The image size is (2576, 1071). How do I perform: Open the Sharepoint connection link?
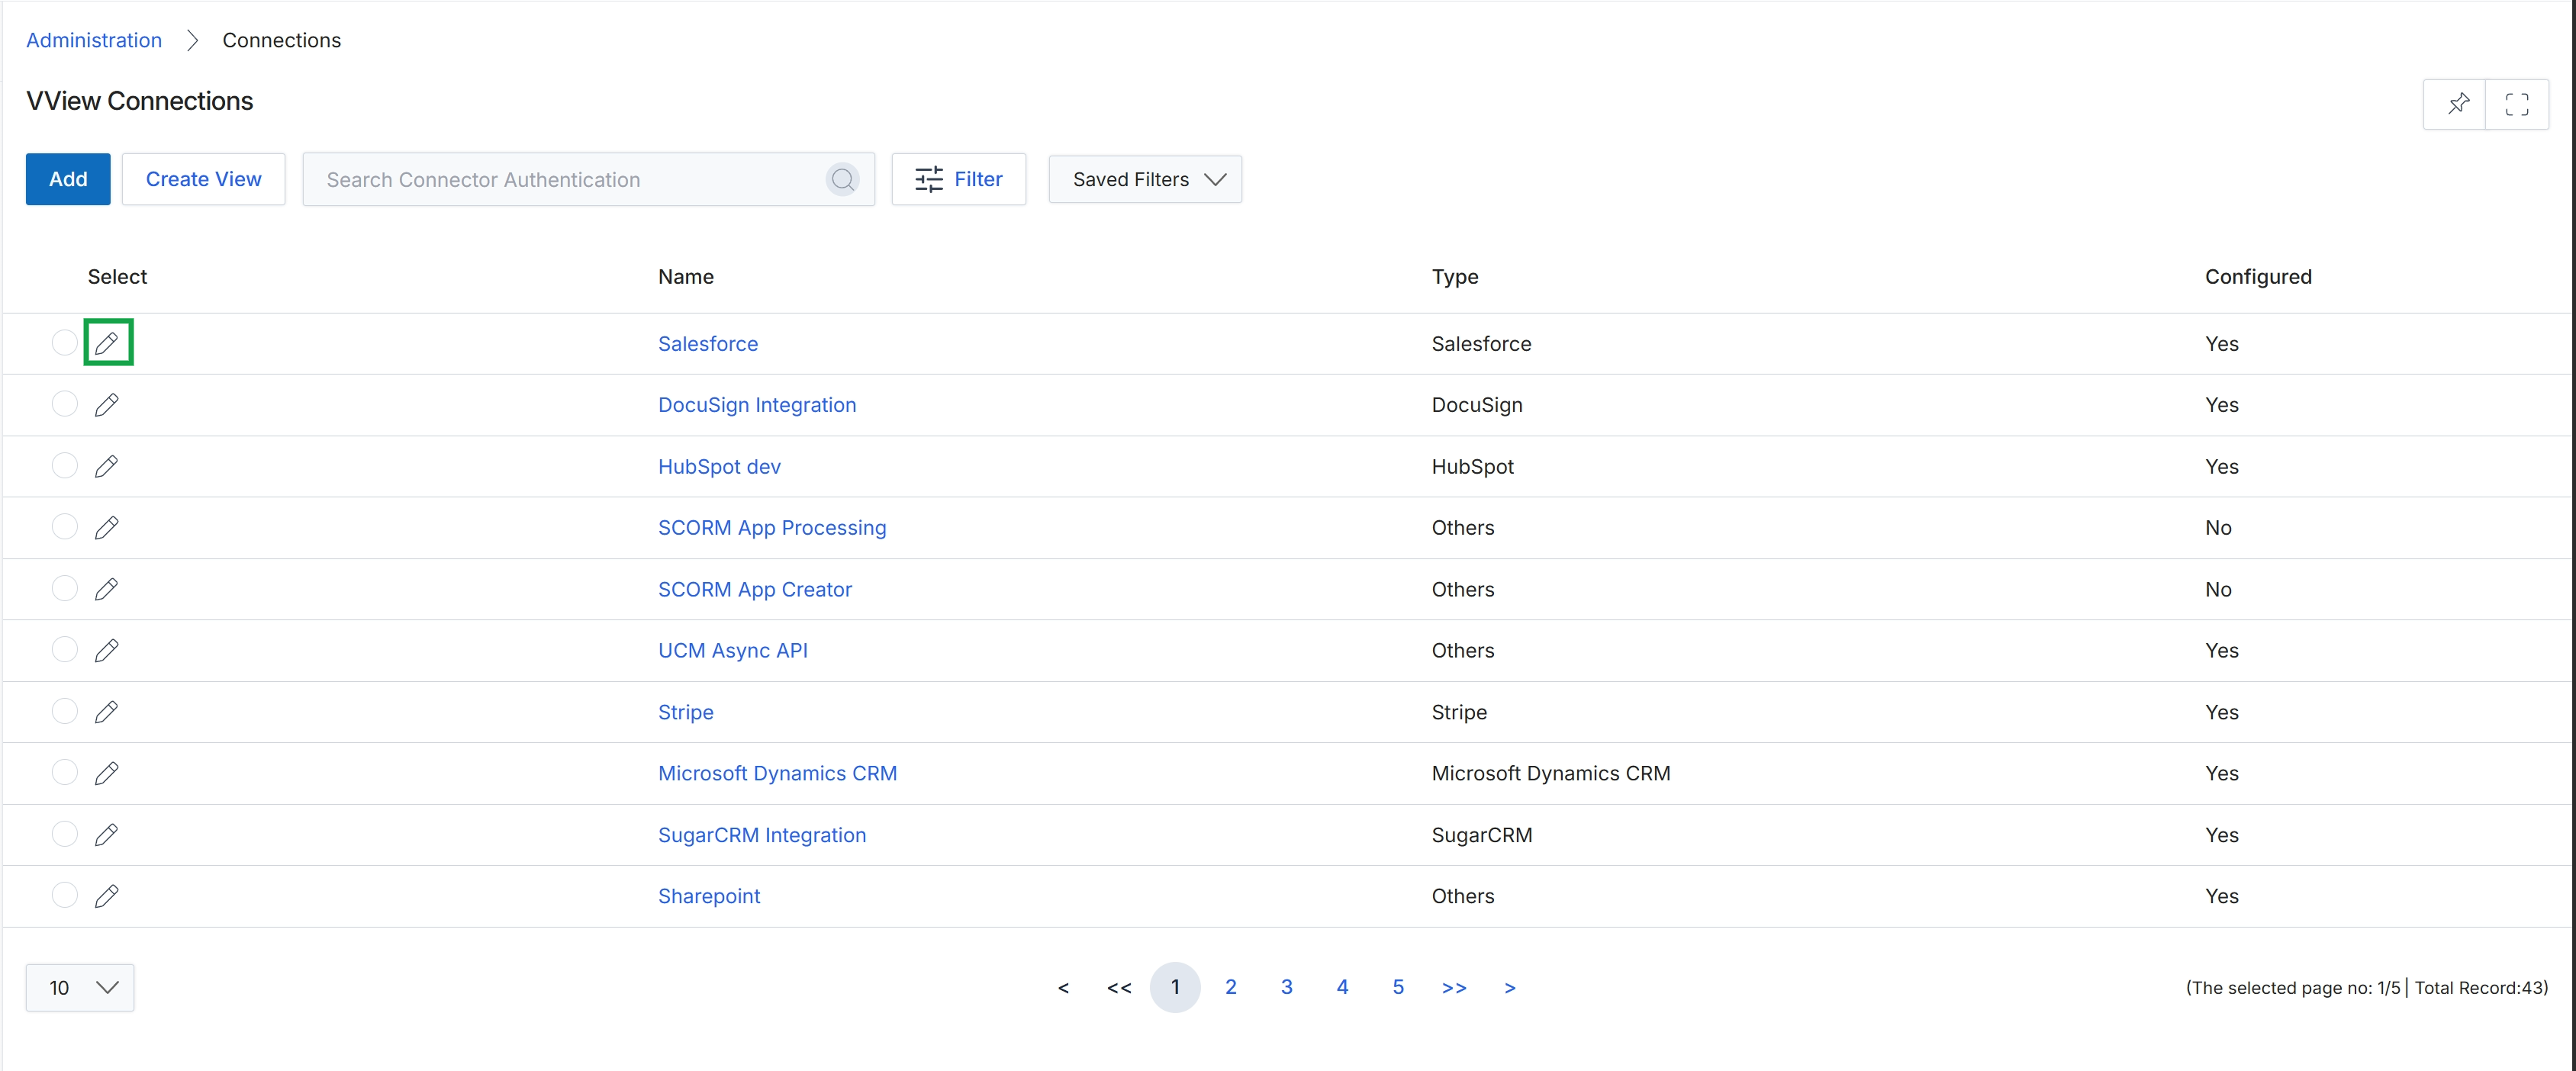tap(709, 896)
